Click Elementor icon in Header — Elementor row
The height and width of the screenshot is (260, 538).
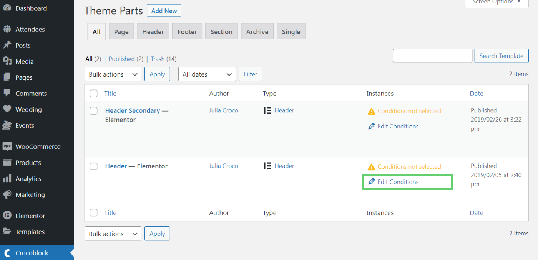[267, 166]
